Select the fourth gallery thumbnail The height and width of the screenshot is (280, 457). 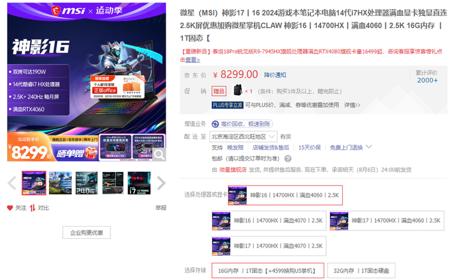pyautogui.click(x=113, y=183)
